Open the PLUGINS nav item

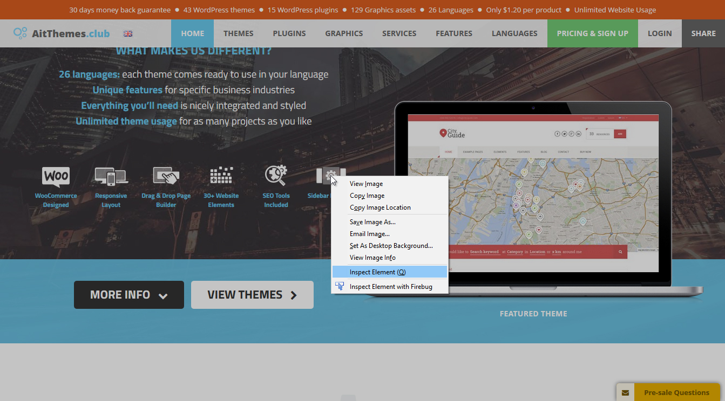(289, 33)
